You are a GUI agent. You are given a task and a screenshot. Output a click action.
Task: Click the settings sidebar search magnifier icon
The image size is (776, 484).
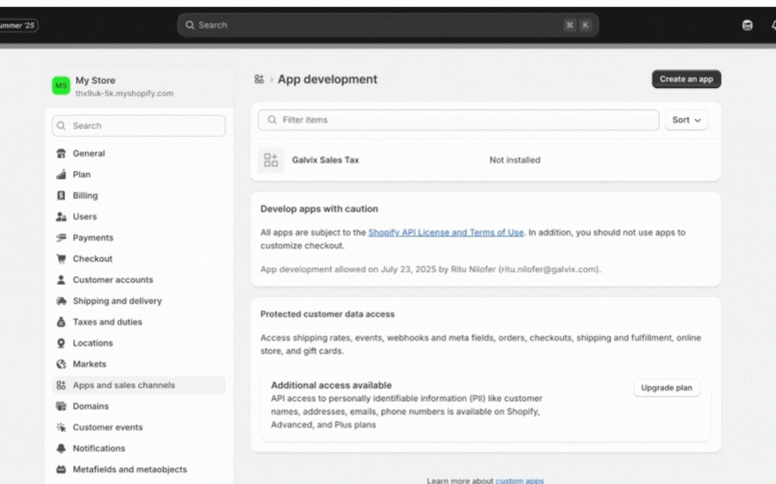(61, 126)
